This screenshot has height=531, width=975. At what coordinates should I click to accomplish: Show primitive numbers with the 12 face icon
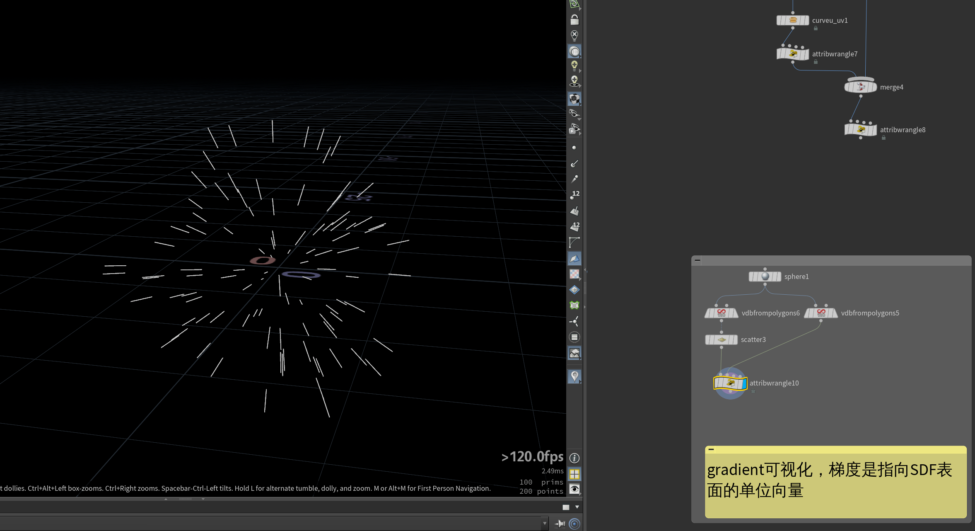pos(574,226)
